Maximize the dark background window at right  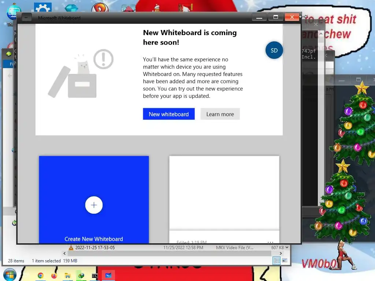point(358,79)
